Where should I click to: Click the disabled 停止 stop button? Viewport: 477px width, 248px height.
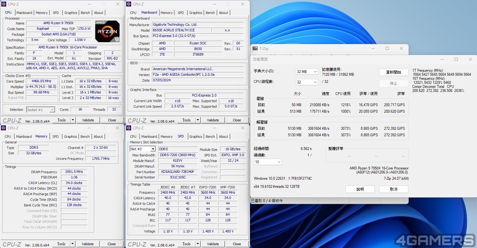(x=393, y=83)
